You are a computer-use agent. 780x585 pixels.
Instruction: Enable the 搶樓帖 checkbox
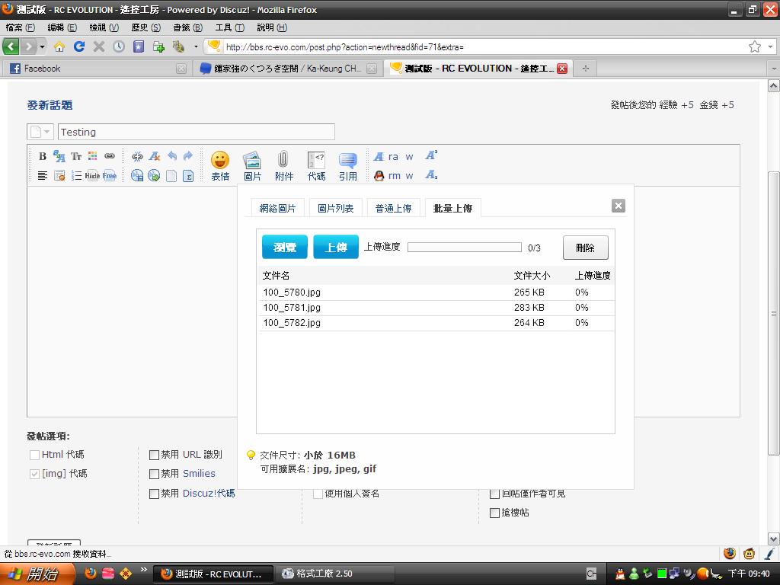coord(494,513)
